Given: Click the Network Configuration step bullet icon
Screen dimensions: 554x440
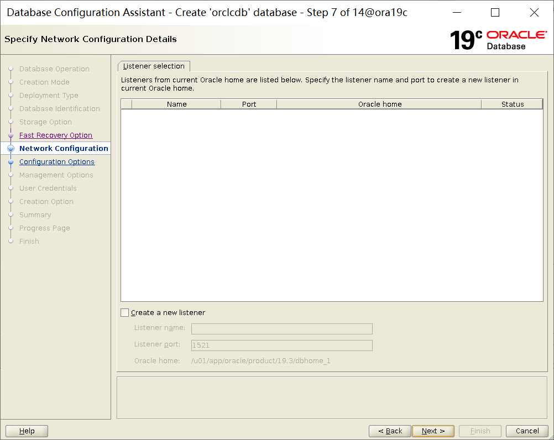Looking at the screenshot, I should point(11,148).
